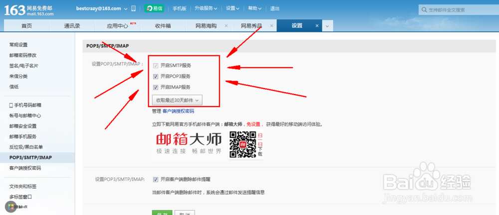
Task: Switch to the 网易秀品 tab
Action: coord(251,26)
